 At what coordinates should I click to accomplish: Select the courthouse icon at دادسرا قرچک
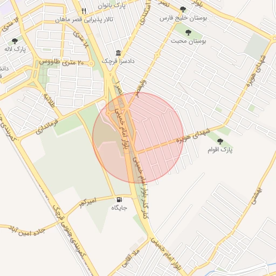click(x=118, y=53)
